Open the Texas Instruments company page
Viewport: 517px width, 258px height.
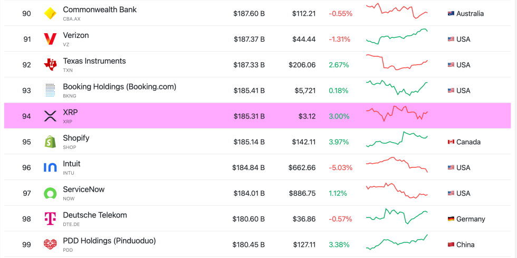(94, 61)
